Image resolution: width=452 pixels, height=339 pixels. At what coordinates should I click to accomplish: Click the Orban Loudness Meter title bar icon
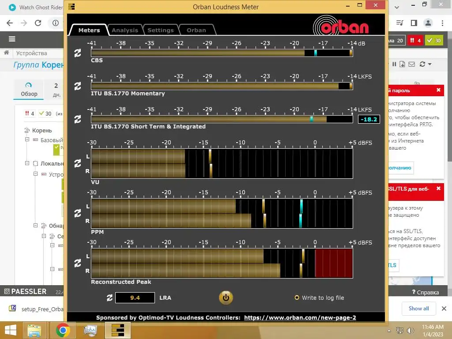pyautogui.click(x=72, y=7)
